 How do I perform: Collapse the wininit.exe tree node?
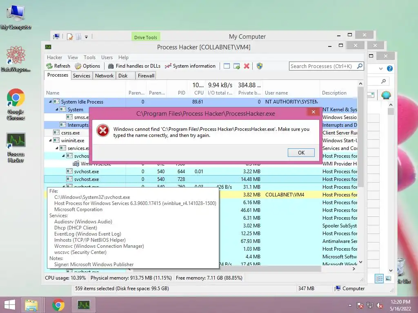click(x=50, y=140)
